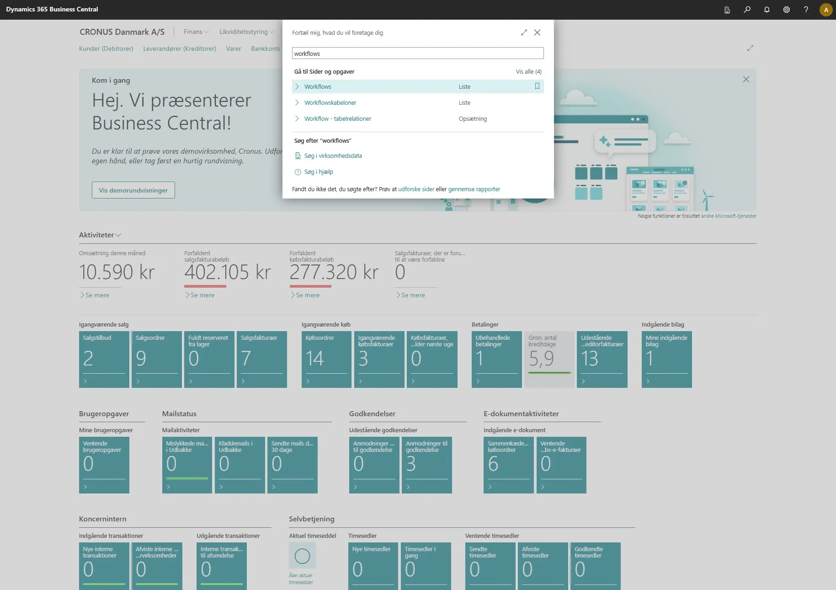Bookmark the Workflows page result
Image resolution: width=836 pixels, height=590 pixels.
click(537, 86)
